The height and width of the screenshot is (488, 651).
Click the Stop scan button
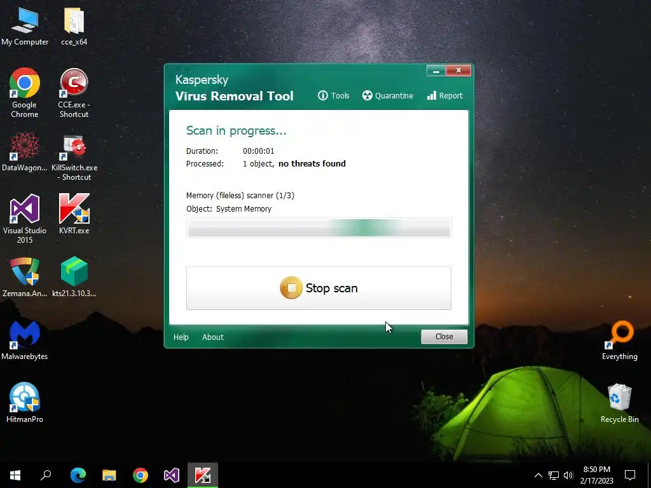coord(319,288)
